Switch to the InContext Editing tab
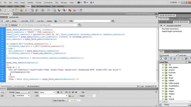The width and height of the screenshot is (191, 107). coord(44,6)
